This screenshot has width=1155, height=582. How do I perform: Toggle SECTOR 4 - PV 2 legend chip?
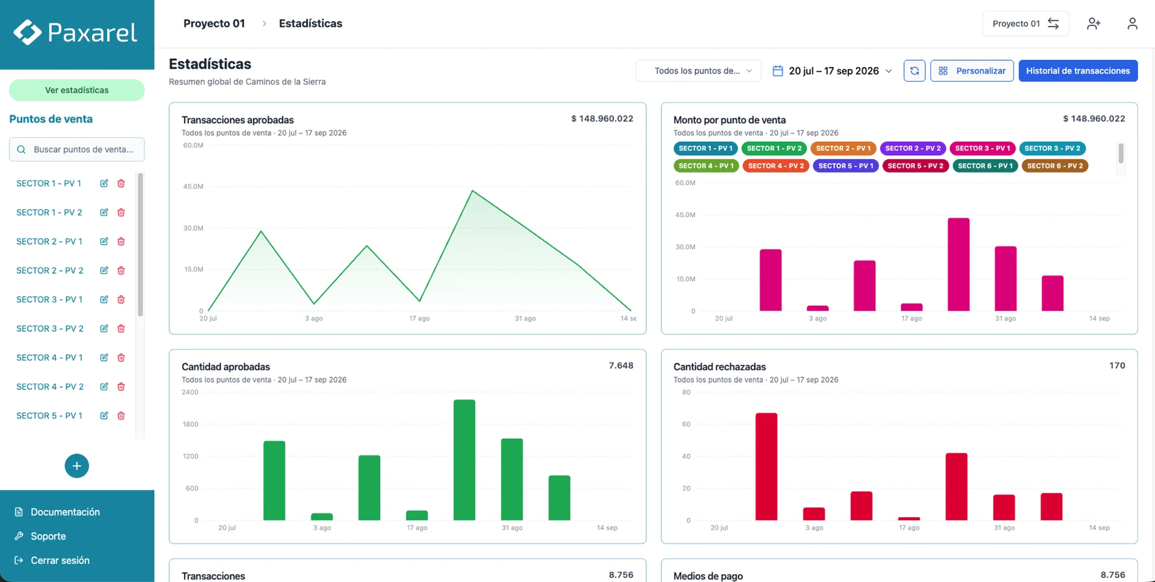(x=776, y=166)
